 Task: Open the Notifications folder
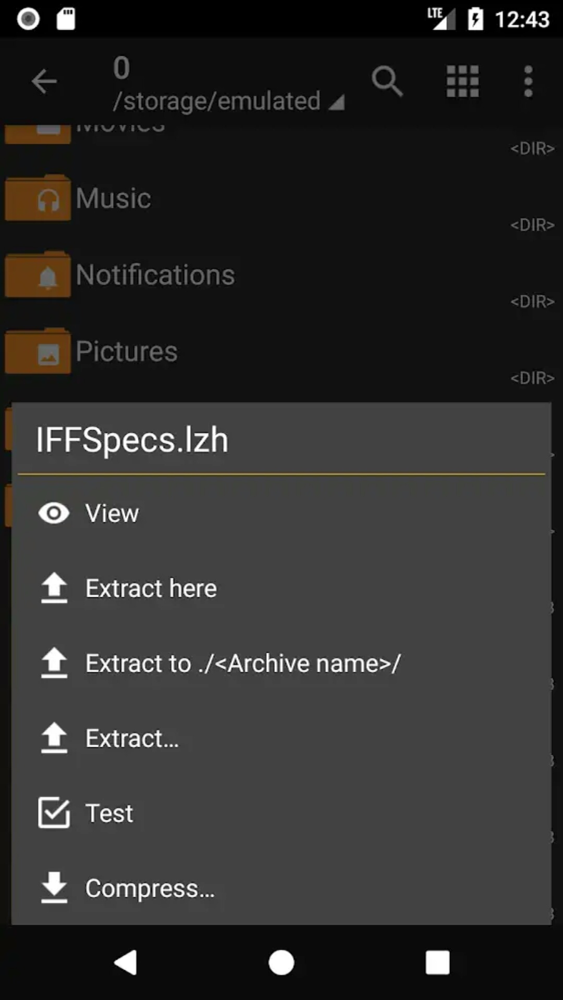(x=155, y=275)
